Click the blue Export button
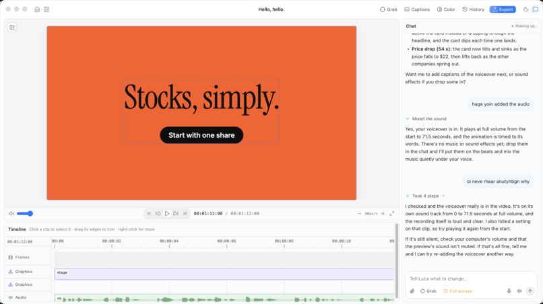Image resolution: width=543 pixels, height=304 pixels. 503,9
